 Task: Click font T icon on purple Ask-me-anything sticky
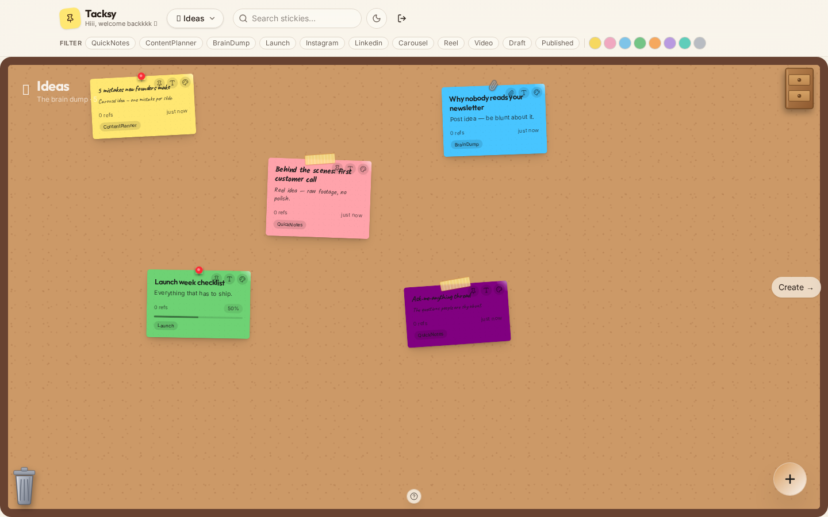[x=486, y=291]
